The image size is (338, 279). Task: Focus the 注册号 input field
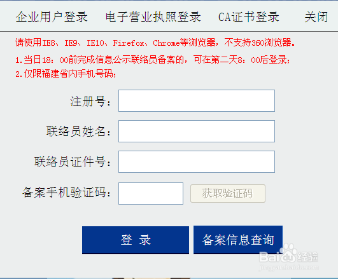pyautogui.click(x=197, y=101)
